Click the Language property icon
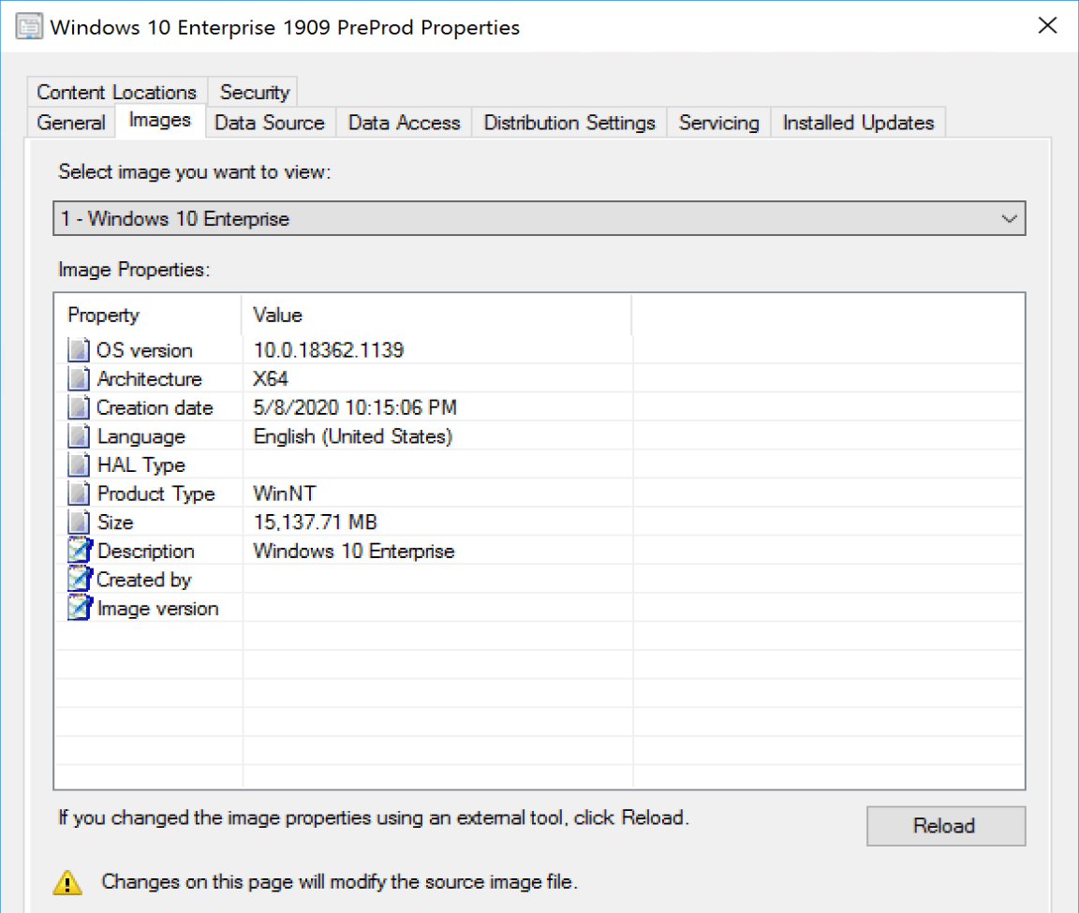This screenshot has height=913, width=1079. coord(80,436)
